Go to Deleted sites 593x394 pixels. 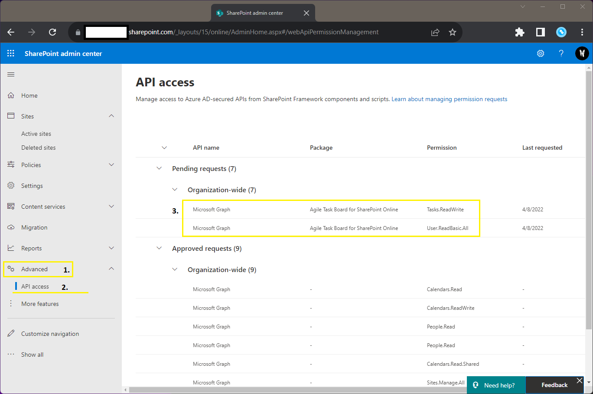(39, 148)
